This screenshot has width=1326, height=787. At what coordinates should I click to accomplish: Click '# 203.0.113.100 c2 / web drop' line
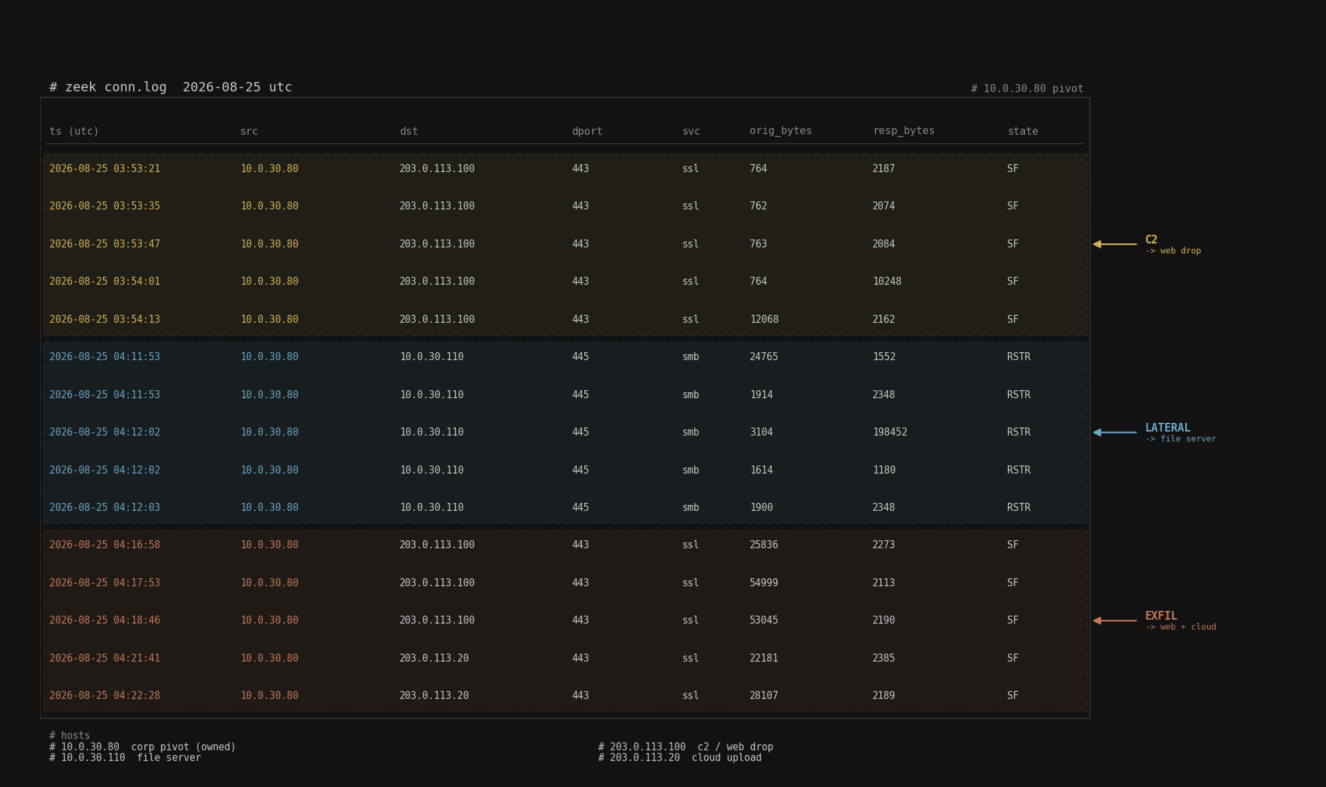(686, 747)
